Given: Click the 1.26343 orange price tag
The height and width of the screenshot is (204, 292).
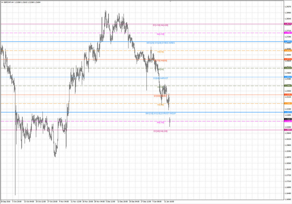Looking at the screenshot, I should point(288,51).
